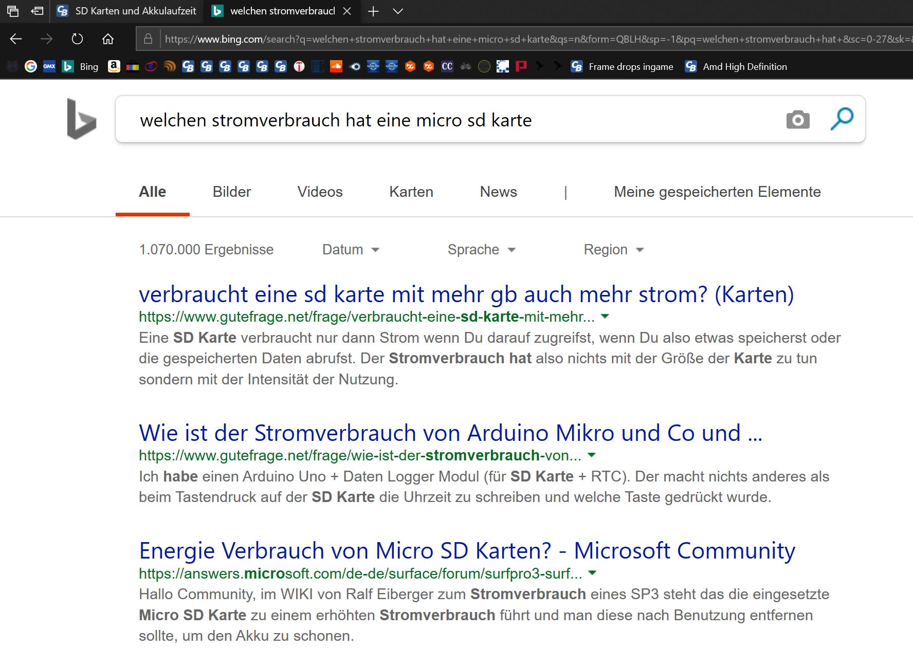Reload the current page
This screenshot has height=668, width=913.
(77, 39)
